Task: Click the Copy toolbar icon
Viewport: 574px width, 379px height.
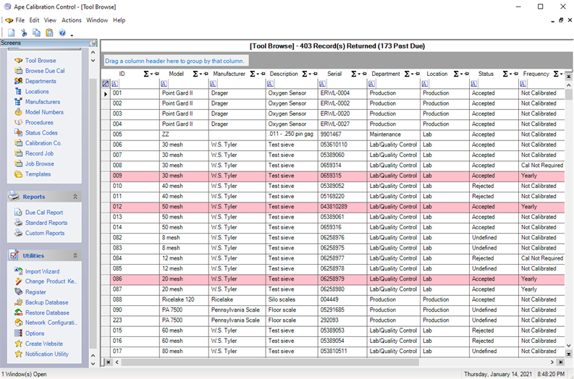Action: click(37, 33)
